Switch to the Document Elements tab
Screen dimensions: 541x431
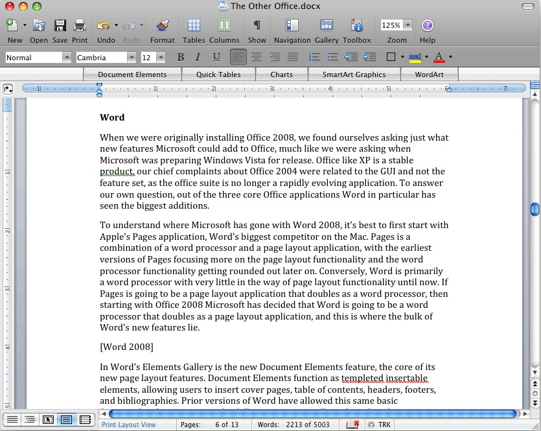click(x=132, y=75)
